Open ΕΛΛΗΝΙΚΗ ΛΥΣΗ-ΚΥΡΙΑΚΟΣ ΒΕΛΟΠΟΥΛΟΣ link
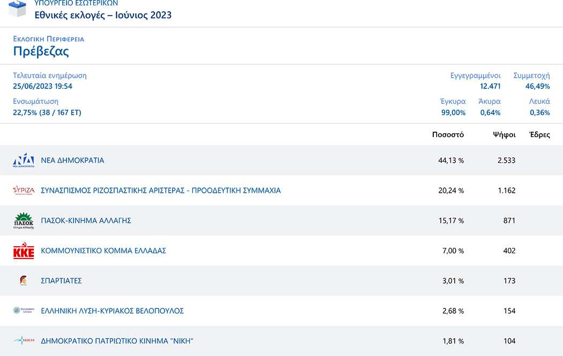 click(113, 311)
